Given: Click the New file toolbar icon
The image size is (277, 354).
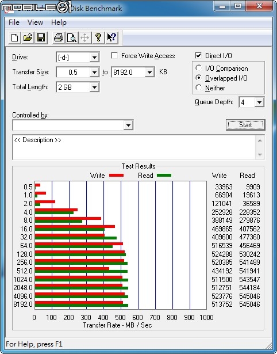Looking at the screenshot, I should click(x=14, y=37).
